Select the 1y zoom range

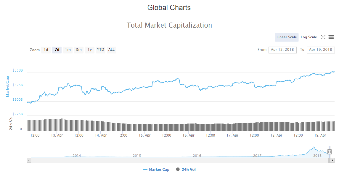(89, 50)
